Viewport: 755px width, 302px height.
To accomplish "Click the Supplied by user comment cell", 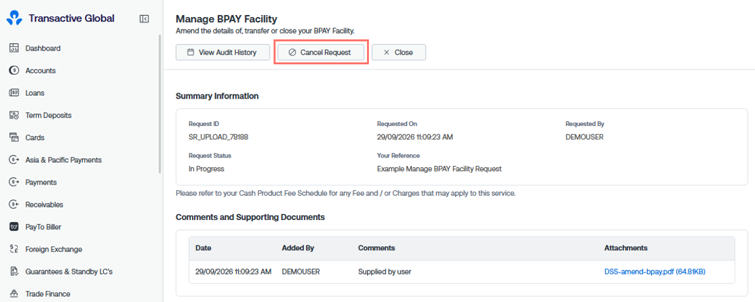I will click(x=384, y=272).
